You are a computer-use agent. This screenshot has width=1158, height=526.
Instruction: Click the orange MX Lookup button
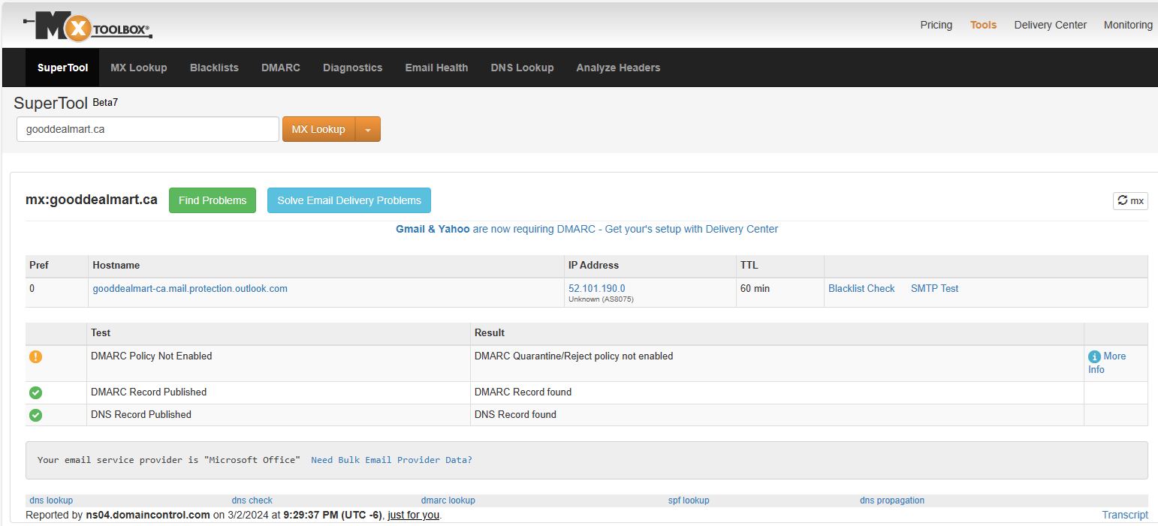(x=318, y=129)
